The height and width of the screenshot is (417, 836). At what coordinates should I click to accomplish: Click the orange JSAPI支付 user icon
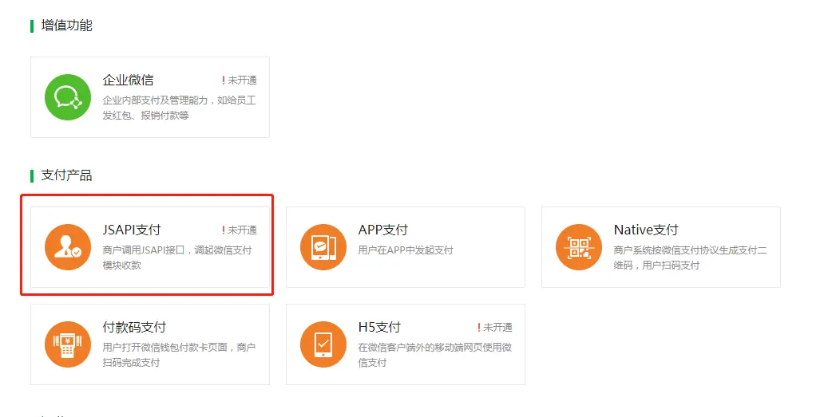coord(68,247)
